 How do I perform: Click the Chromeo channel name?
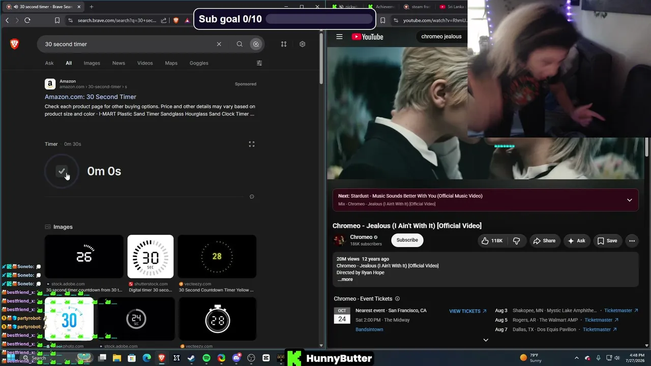[361, 237]
